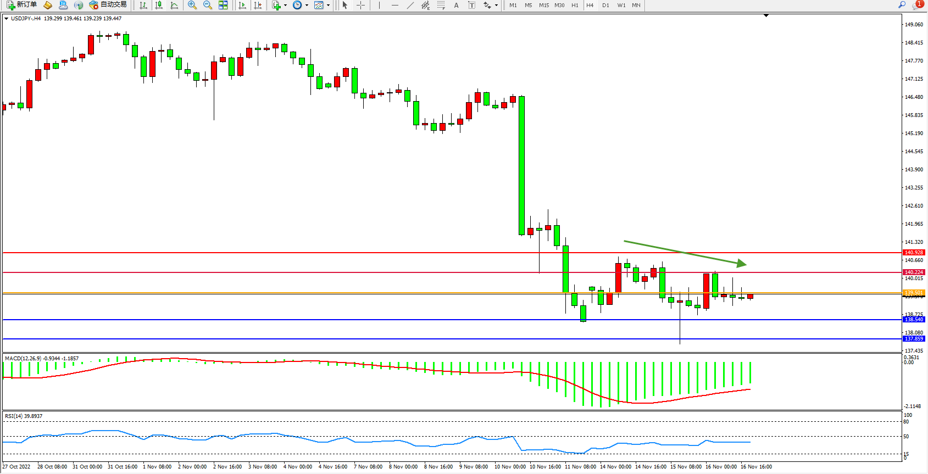This screenshot has height=474, width=928.
Task: Select the crosshair tool
Action: (x=360, y=5)
